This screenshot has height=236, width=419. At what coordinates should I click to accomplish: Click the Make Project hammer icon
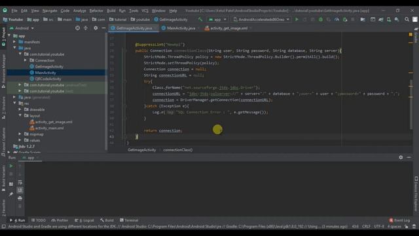[200, 20]
